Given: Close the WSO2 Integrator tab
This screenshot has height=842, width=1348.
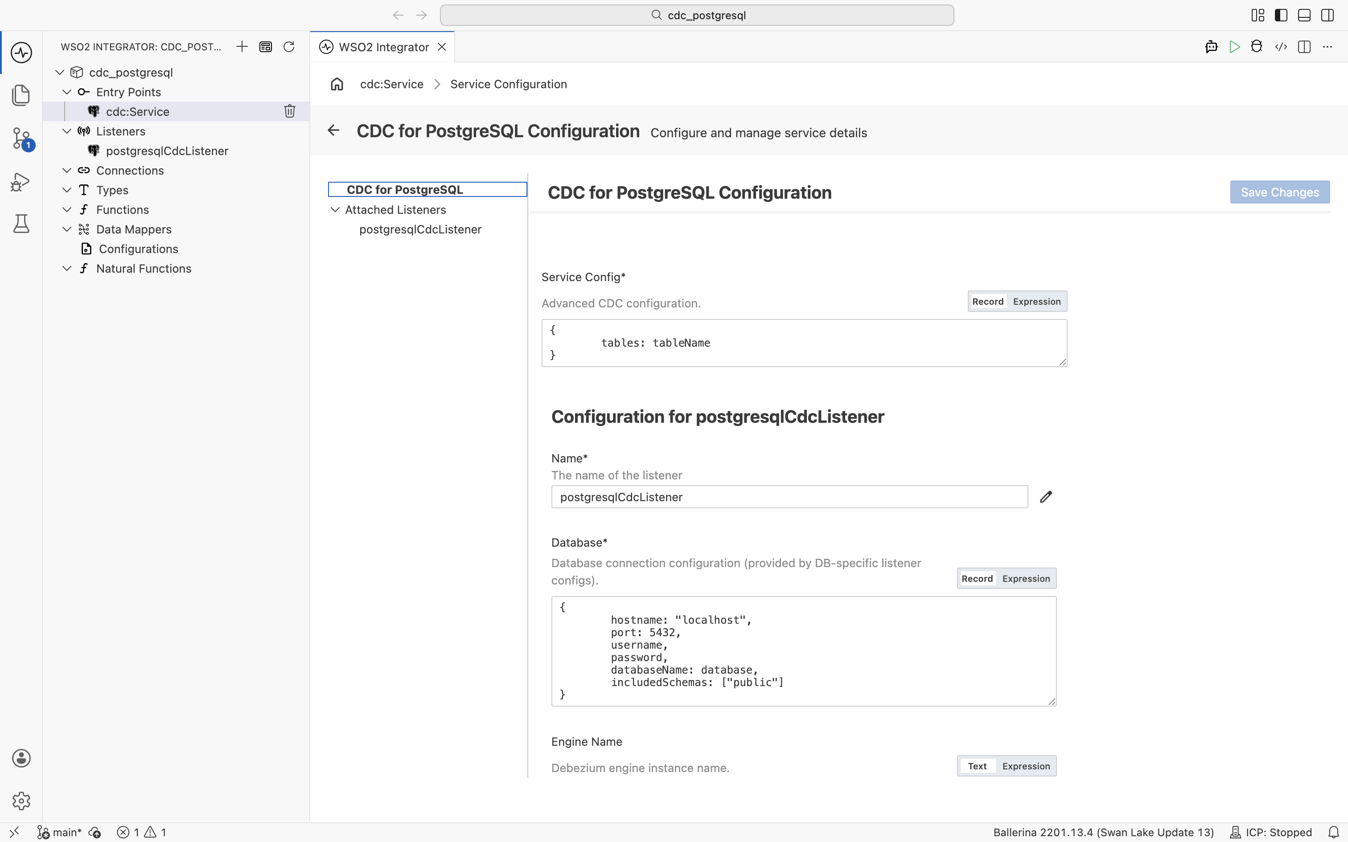Looking at the screenshot, I should pyautogui.click(x=442, y=47).
